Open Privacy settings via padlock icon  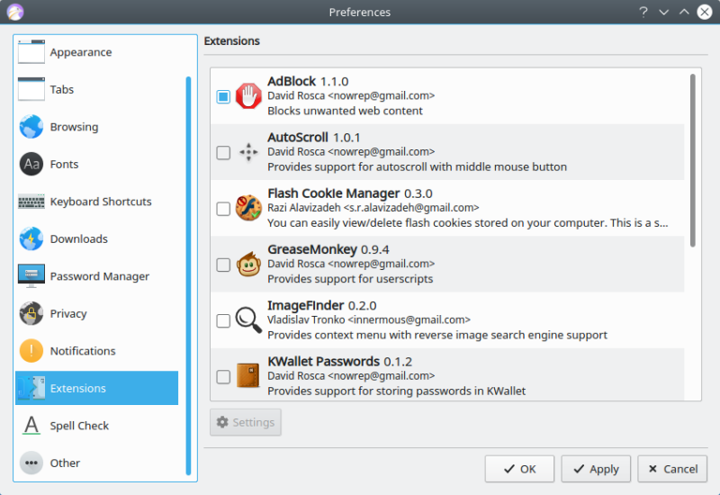pyautogui.click(x=31, y=314)
